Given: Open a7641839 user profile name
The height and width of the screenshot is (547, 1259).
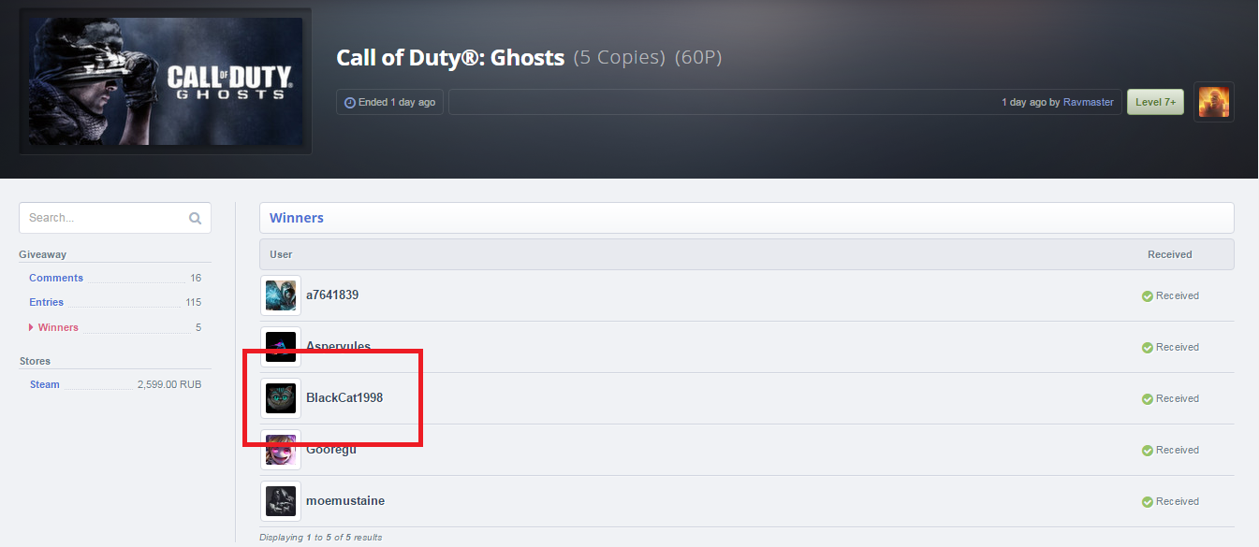Looking at the screenshot, I should click(x=332, y=295).
